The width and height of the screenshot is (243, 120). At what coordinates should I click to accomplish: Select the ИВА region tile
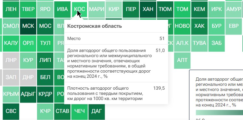pos(62,9)
